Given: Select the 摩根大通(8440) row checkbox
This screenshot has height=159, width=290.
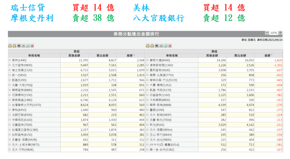Looking at the screenshot, I should (x=148, y=60).
